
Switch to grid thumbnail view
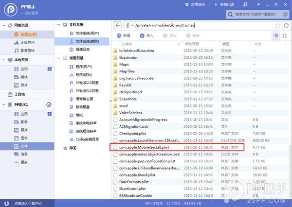coord(285,35)
